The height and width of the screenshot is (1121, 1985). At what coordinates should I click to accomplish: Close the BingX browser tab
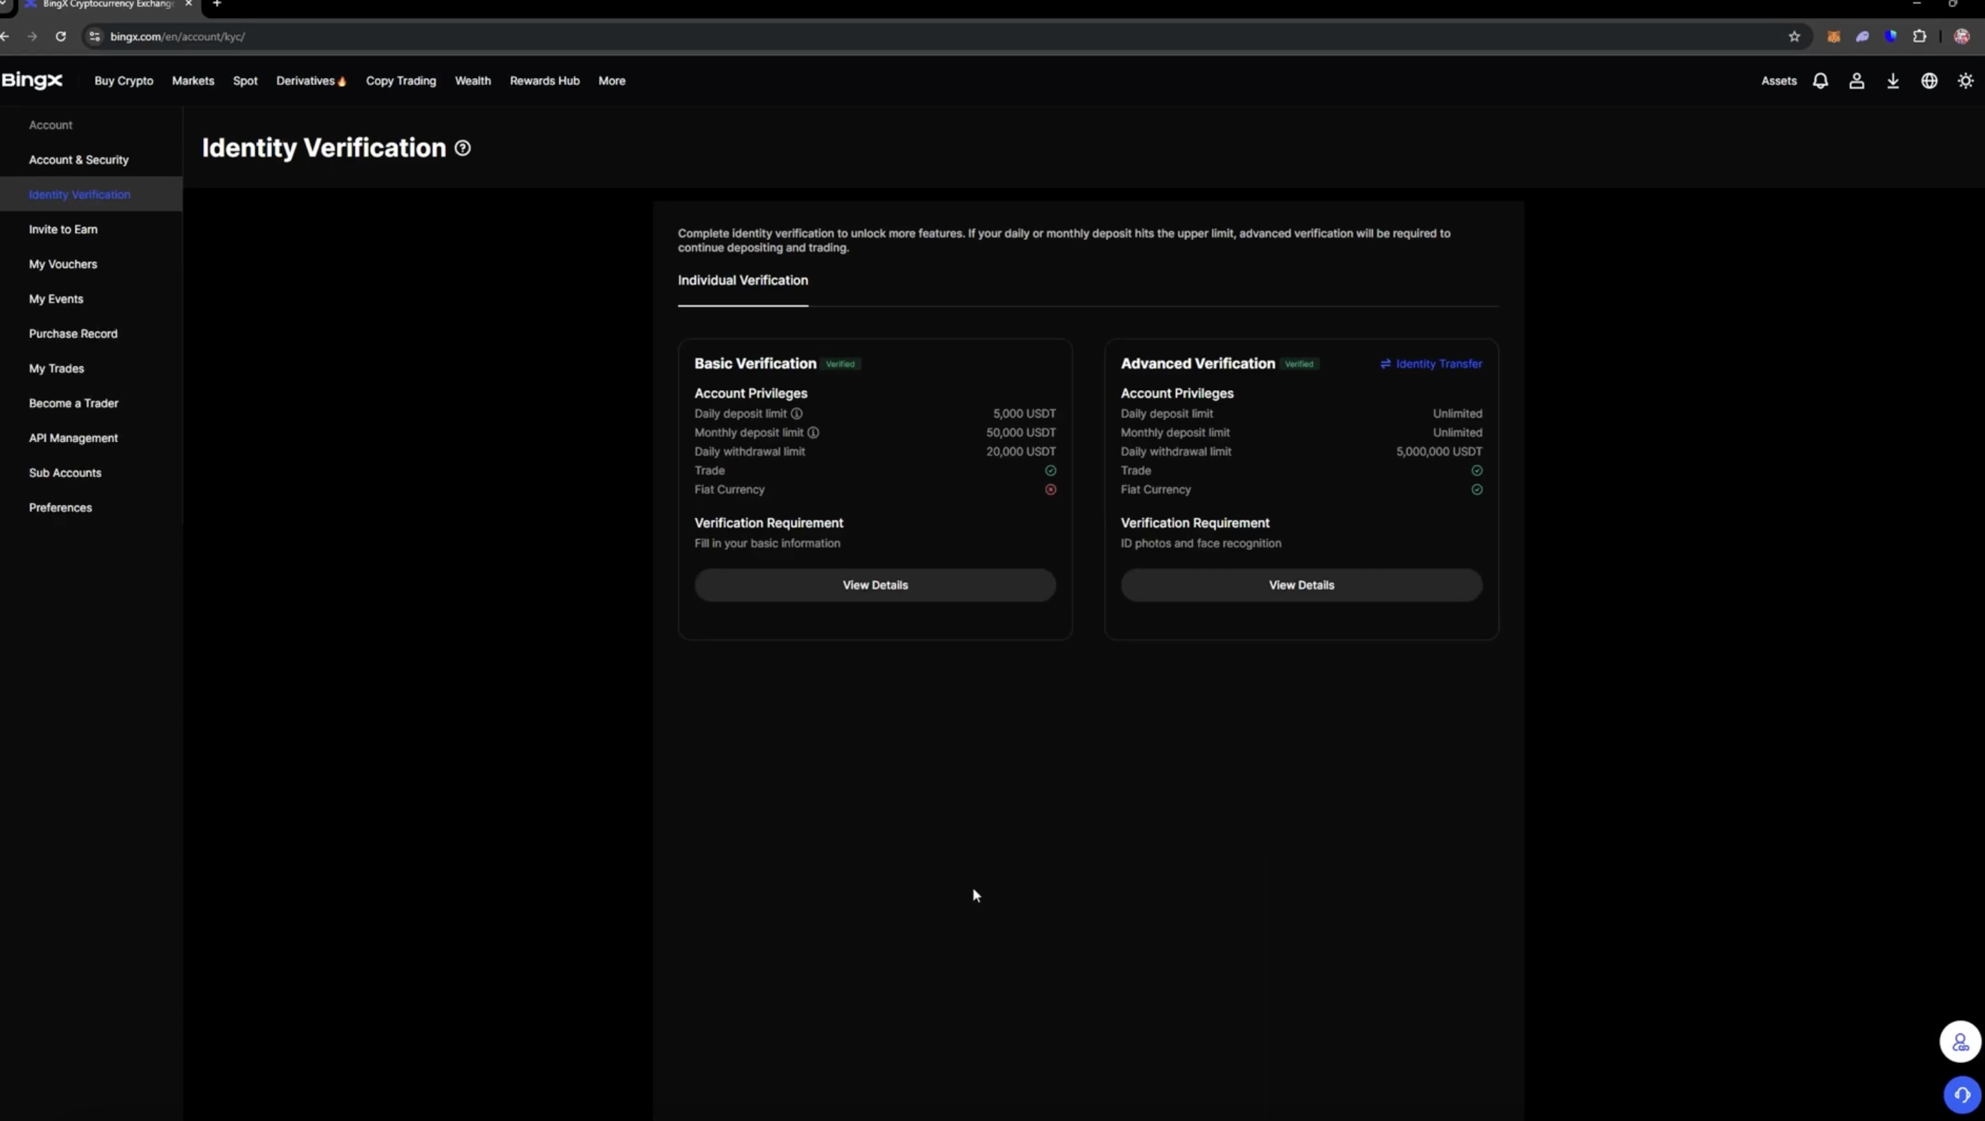coord(188,4)
